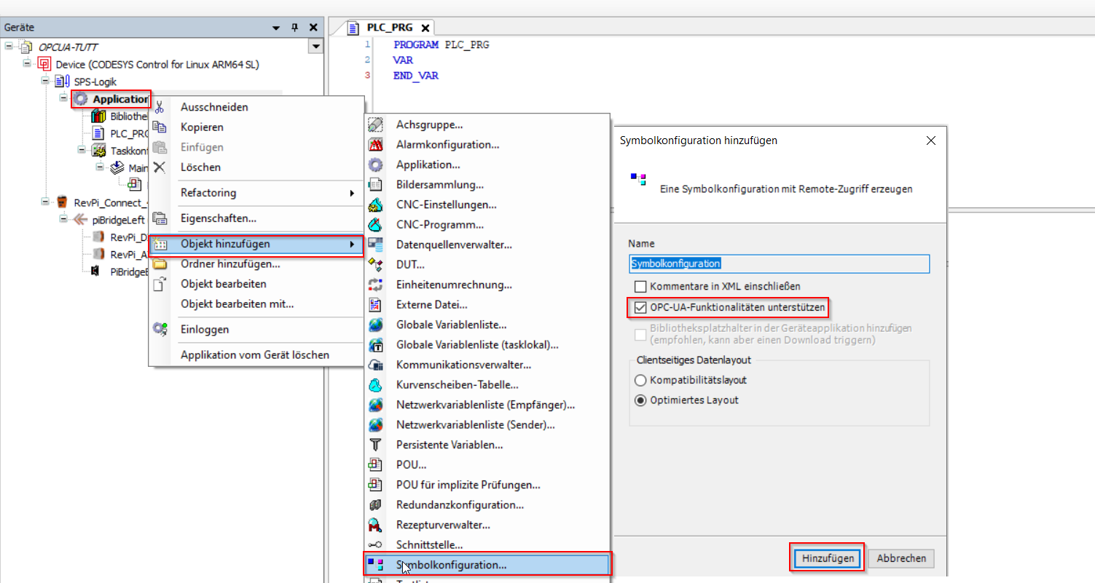
Task: Click the Eigenschaften icon
Action: click(x=160, y=218)
